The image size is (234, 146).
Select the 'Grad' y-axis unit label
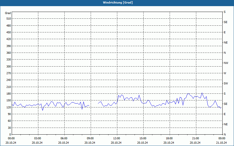click(8, 13)
